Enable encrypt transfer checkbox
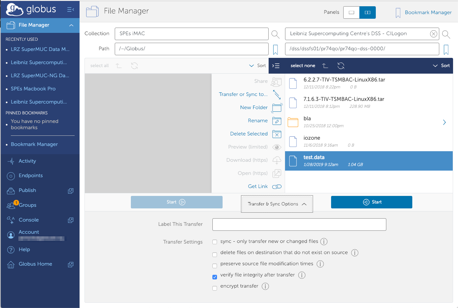 (x=215, y=288)
